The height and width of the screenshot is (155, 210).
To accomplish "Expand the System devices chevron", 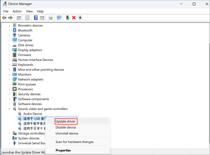I will click(9, 138).
